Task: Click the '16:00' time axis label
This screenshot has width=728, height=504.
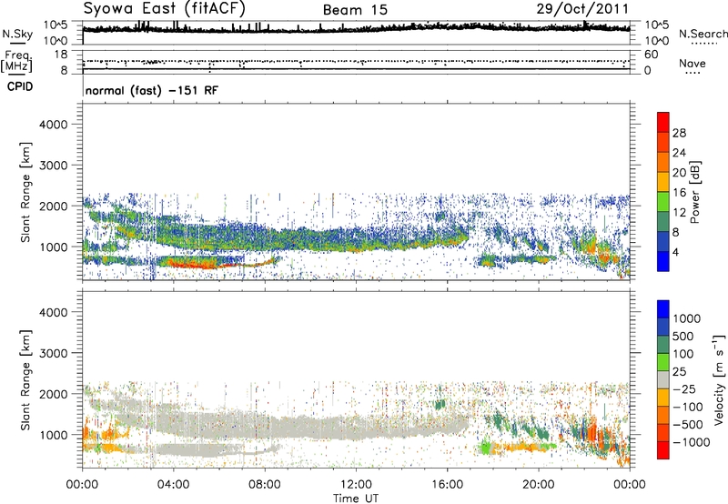Action: click(x=447, y=485)
